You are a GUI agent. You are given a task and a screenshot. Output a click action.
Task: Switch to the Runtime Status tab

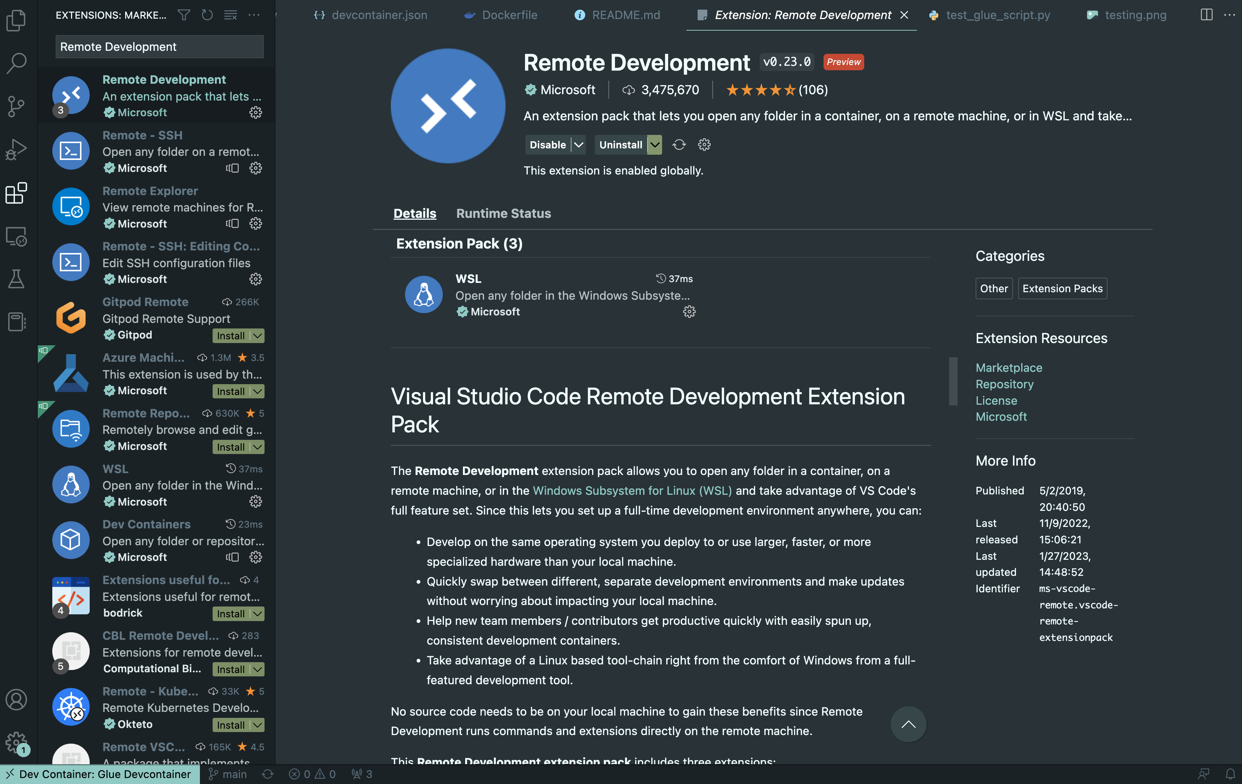coord(503,213)
